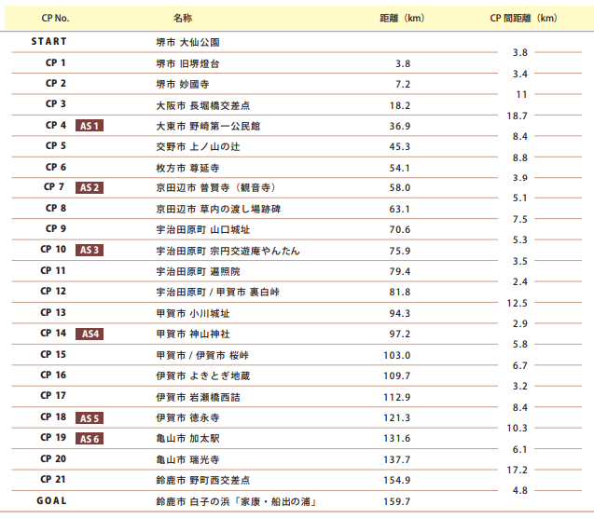
Task: Click the AS 1 badge beside CP 4
Action: tap(90, 126)
